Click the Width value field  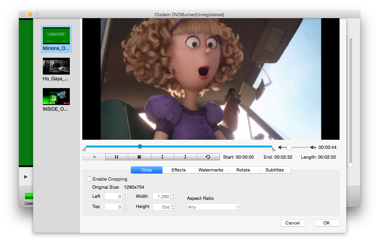pos(162,196)
